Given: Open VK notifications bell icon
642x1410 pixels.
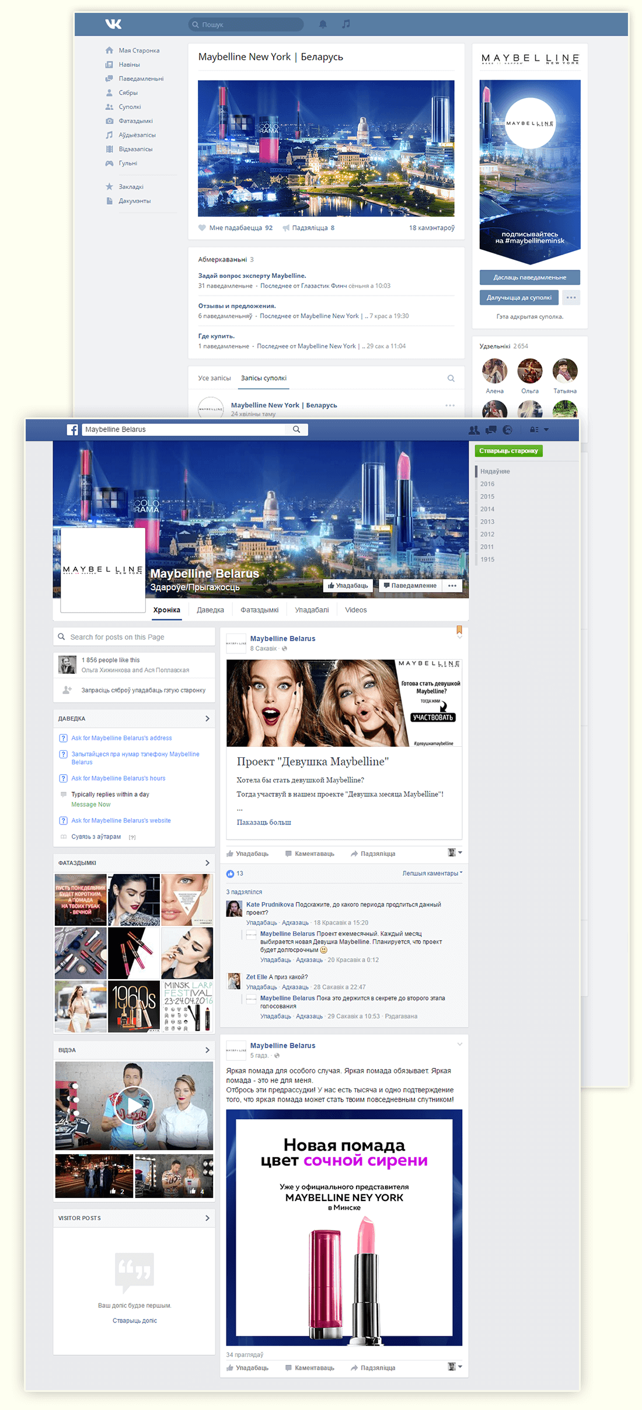Looking at the screenshot, I should click(x=323, y=24).
